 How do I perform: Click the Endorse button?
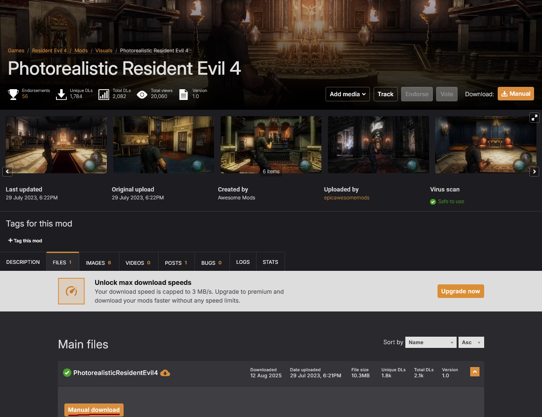coord(417,94)
